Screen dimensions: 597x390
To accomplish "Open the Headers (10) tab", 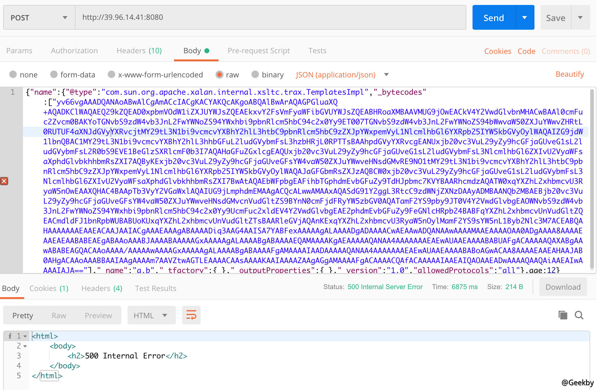I will click(x=139, y=50).
